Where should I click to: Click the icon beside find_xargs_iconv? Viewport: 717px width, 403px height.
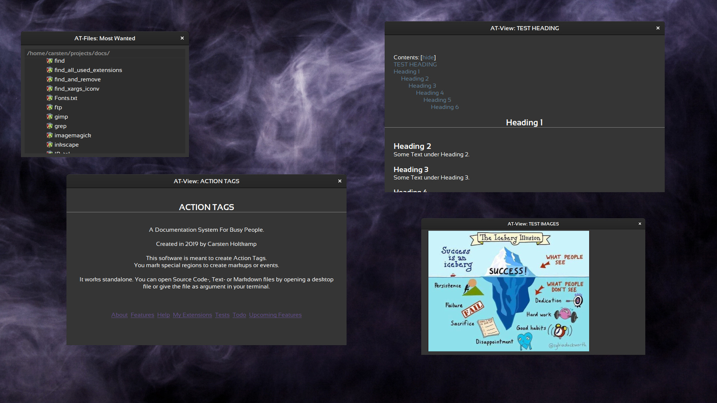pos(49,89)
